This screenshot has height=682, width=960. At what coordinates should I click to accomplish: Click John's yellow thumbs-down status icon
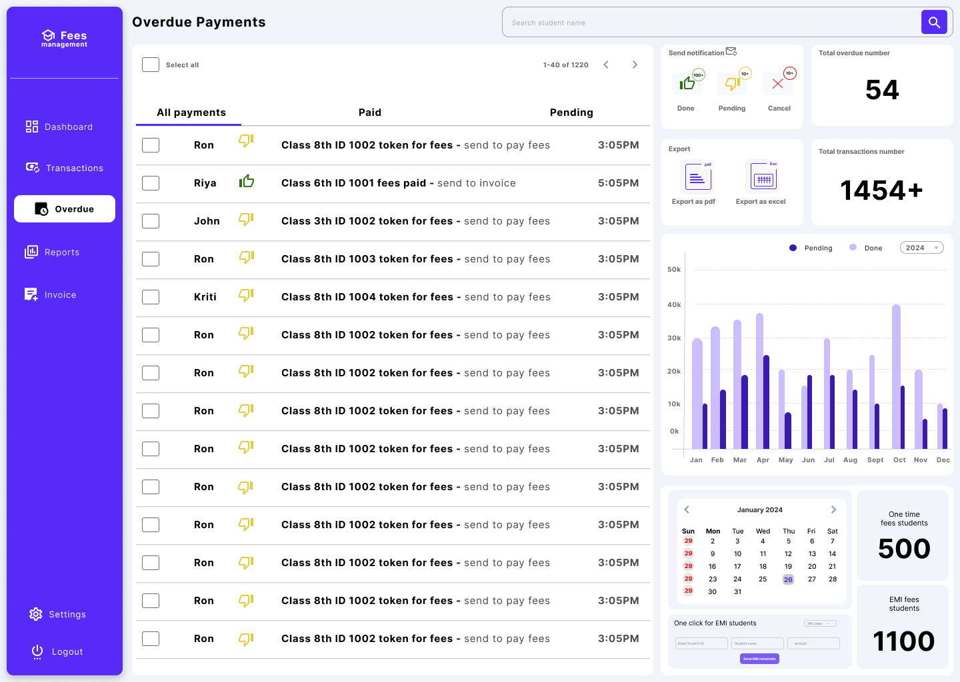click(x=247, y=219)
